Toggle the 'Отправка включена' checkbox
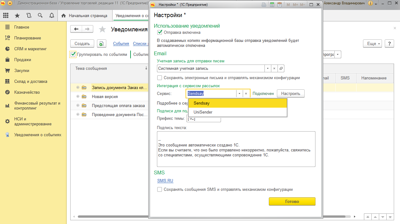 coord(160,32)
